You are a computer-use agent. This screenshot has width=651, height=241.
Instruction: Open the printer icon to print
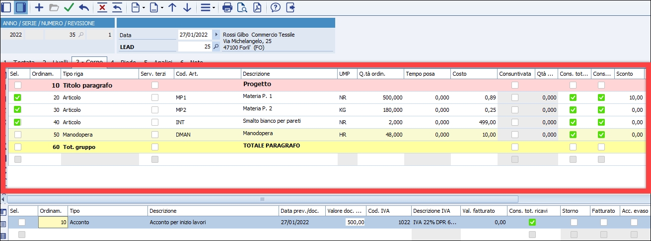coord(227,7)
